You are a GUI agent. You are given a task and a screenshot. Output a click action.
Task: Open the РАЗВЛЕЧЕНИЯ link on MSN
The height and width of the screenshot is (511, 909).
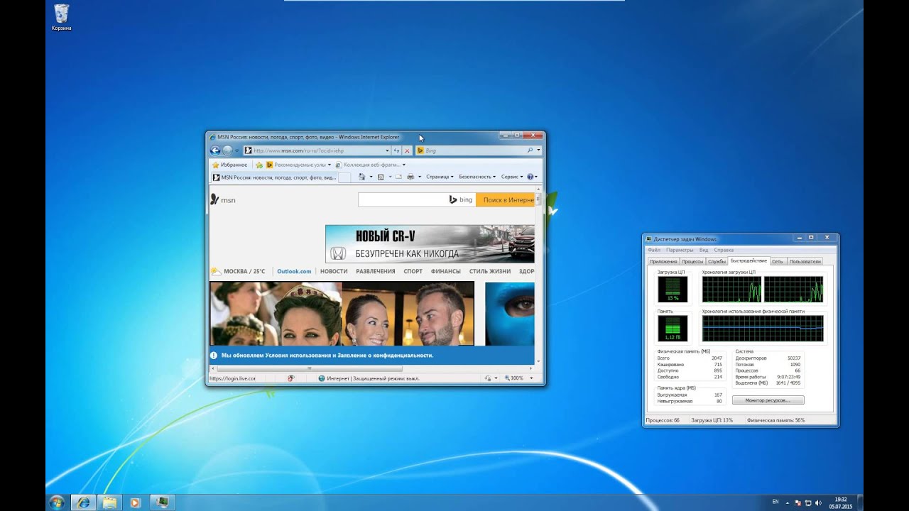(376, 271)
